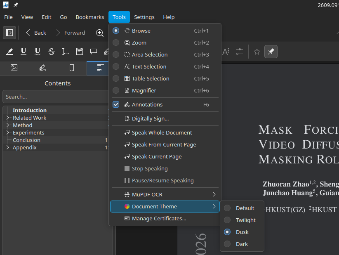339x255 pixels.
Task: Open the Thumbnails sidebar tab
Action: tap(14, 68)
